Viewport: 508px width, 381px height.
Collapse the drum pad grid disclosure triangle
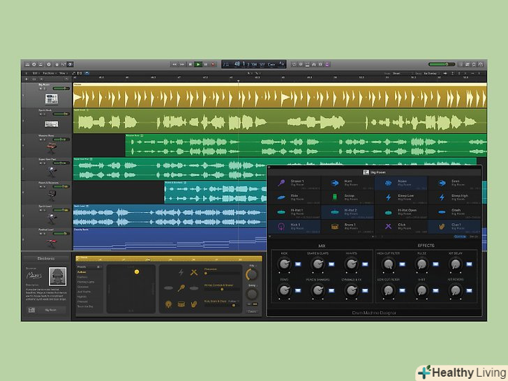pos(270,237)
